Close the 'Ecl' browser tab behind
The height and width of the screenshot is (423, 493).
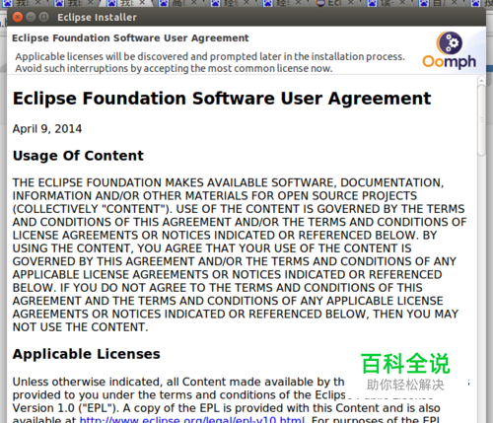(350, 3)
